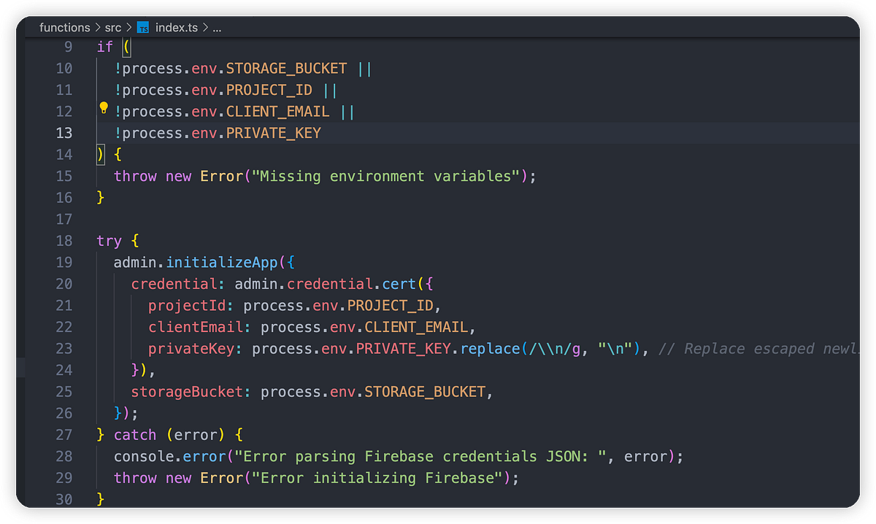Click the "replace" method call on line 23
Viewport: 876px width, 524px height.
click(490, 348)
